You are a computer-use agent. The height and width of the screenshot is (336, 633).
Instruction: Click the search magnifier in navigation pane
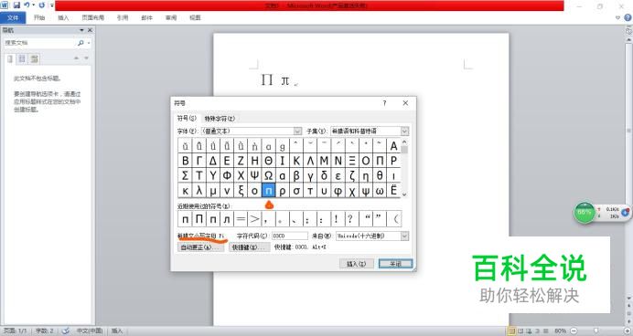80,43
